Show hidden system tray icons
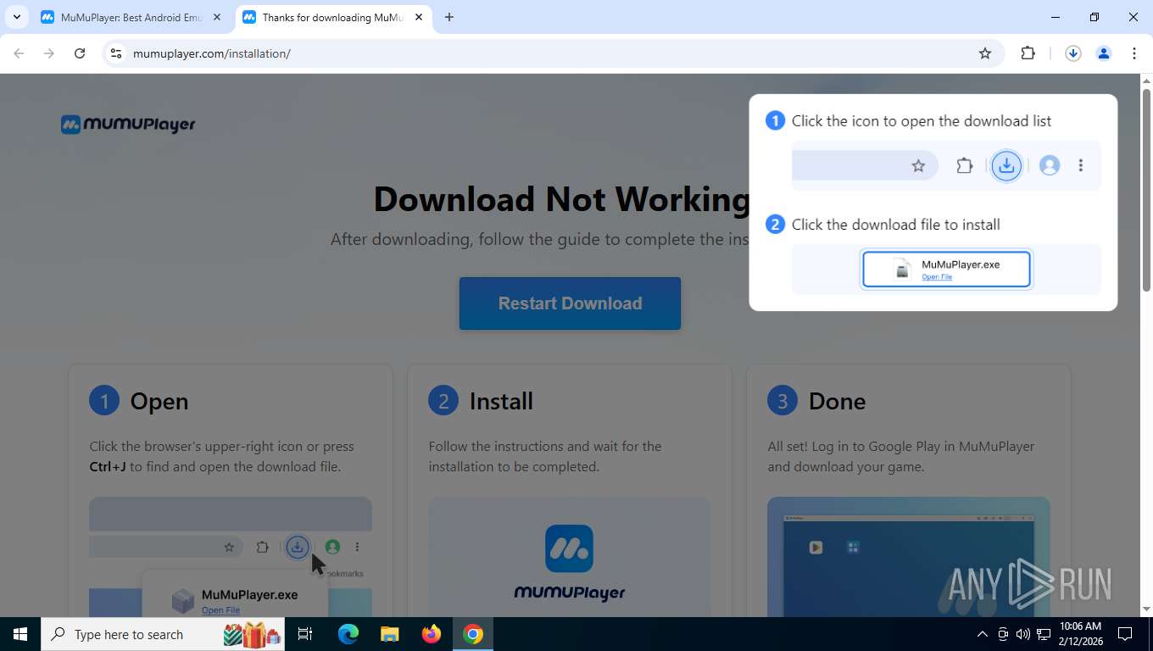This screenshot has width=1153, height=651. [983, 634]
